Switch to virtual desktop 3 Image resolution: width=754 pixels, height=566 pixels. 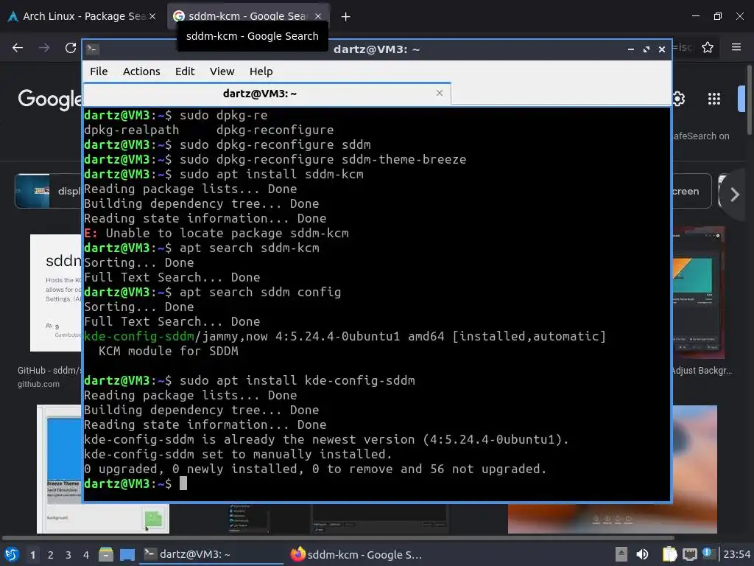(68, 555)
